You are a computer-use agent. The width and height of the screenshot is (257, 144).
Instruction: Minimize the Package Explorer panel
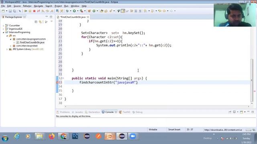(47, 17)
